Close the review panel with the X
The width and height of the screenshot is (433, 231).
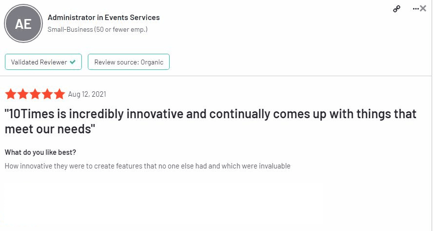423,9
